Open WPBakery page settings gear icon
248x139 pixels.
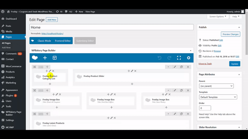click(x=188, y=58)
